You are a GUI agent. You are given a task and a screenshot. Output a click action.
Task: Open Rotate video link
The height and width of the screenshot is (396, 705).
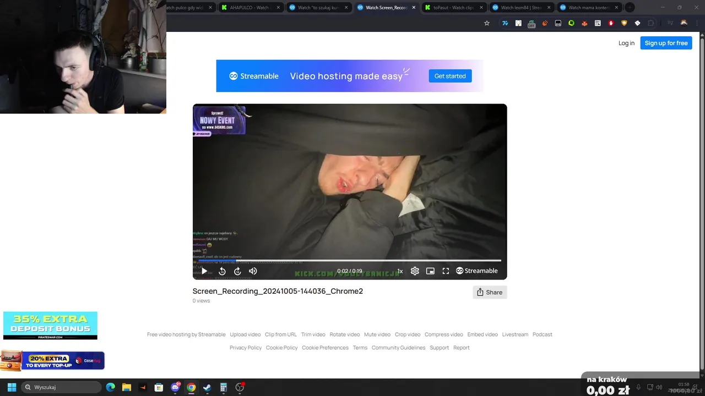345,334
